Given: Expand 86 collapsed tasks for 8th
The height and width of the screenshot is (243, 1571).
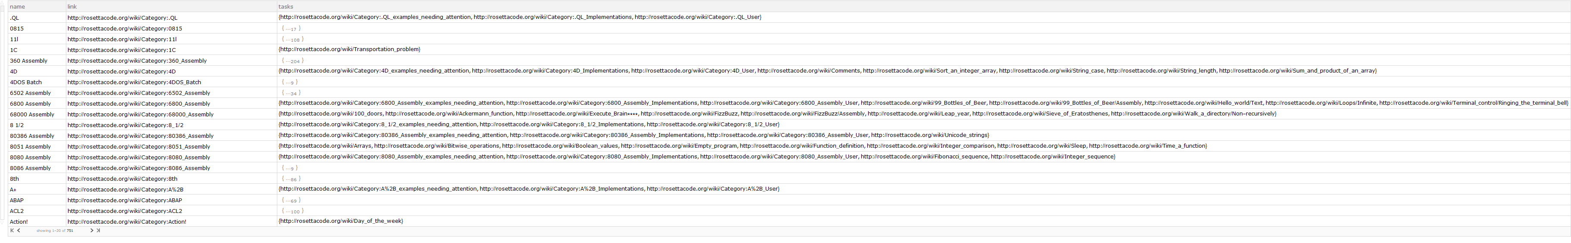Looking at the screenshot, I should (291, 179).
